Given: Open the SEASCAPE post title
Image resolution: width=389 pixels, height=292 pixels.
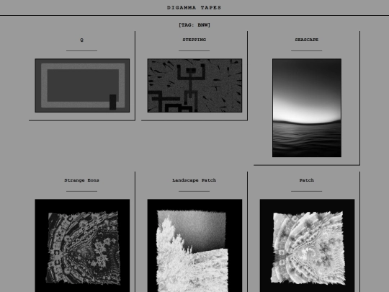Looking at the screenshot, I should point(307,40).
